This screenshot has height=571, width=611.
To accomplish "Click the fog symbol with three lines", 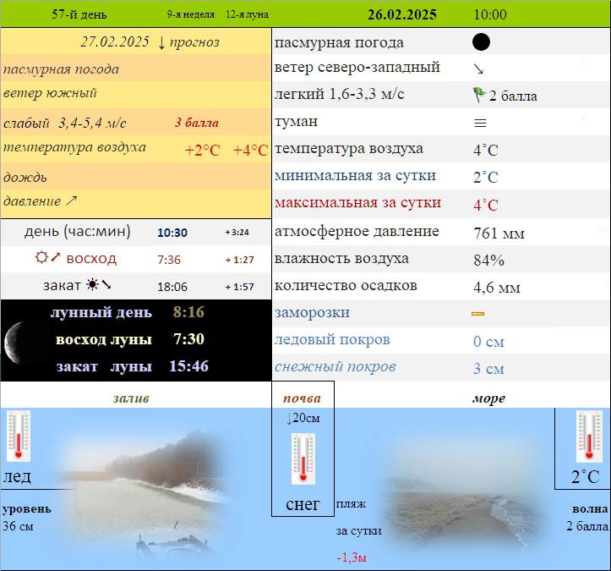I will pyautogui.click(x=480, y=123).
